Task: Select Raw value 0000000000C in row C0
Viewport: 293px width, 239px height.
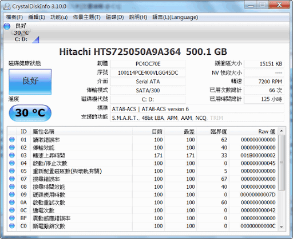Action: tap(258, 226)
